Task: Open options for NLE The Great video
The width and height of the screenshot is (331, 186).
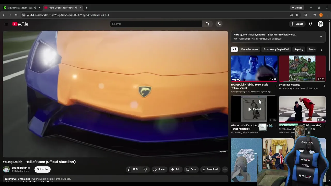Action: click(324, 126)
